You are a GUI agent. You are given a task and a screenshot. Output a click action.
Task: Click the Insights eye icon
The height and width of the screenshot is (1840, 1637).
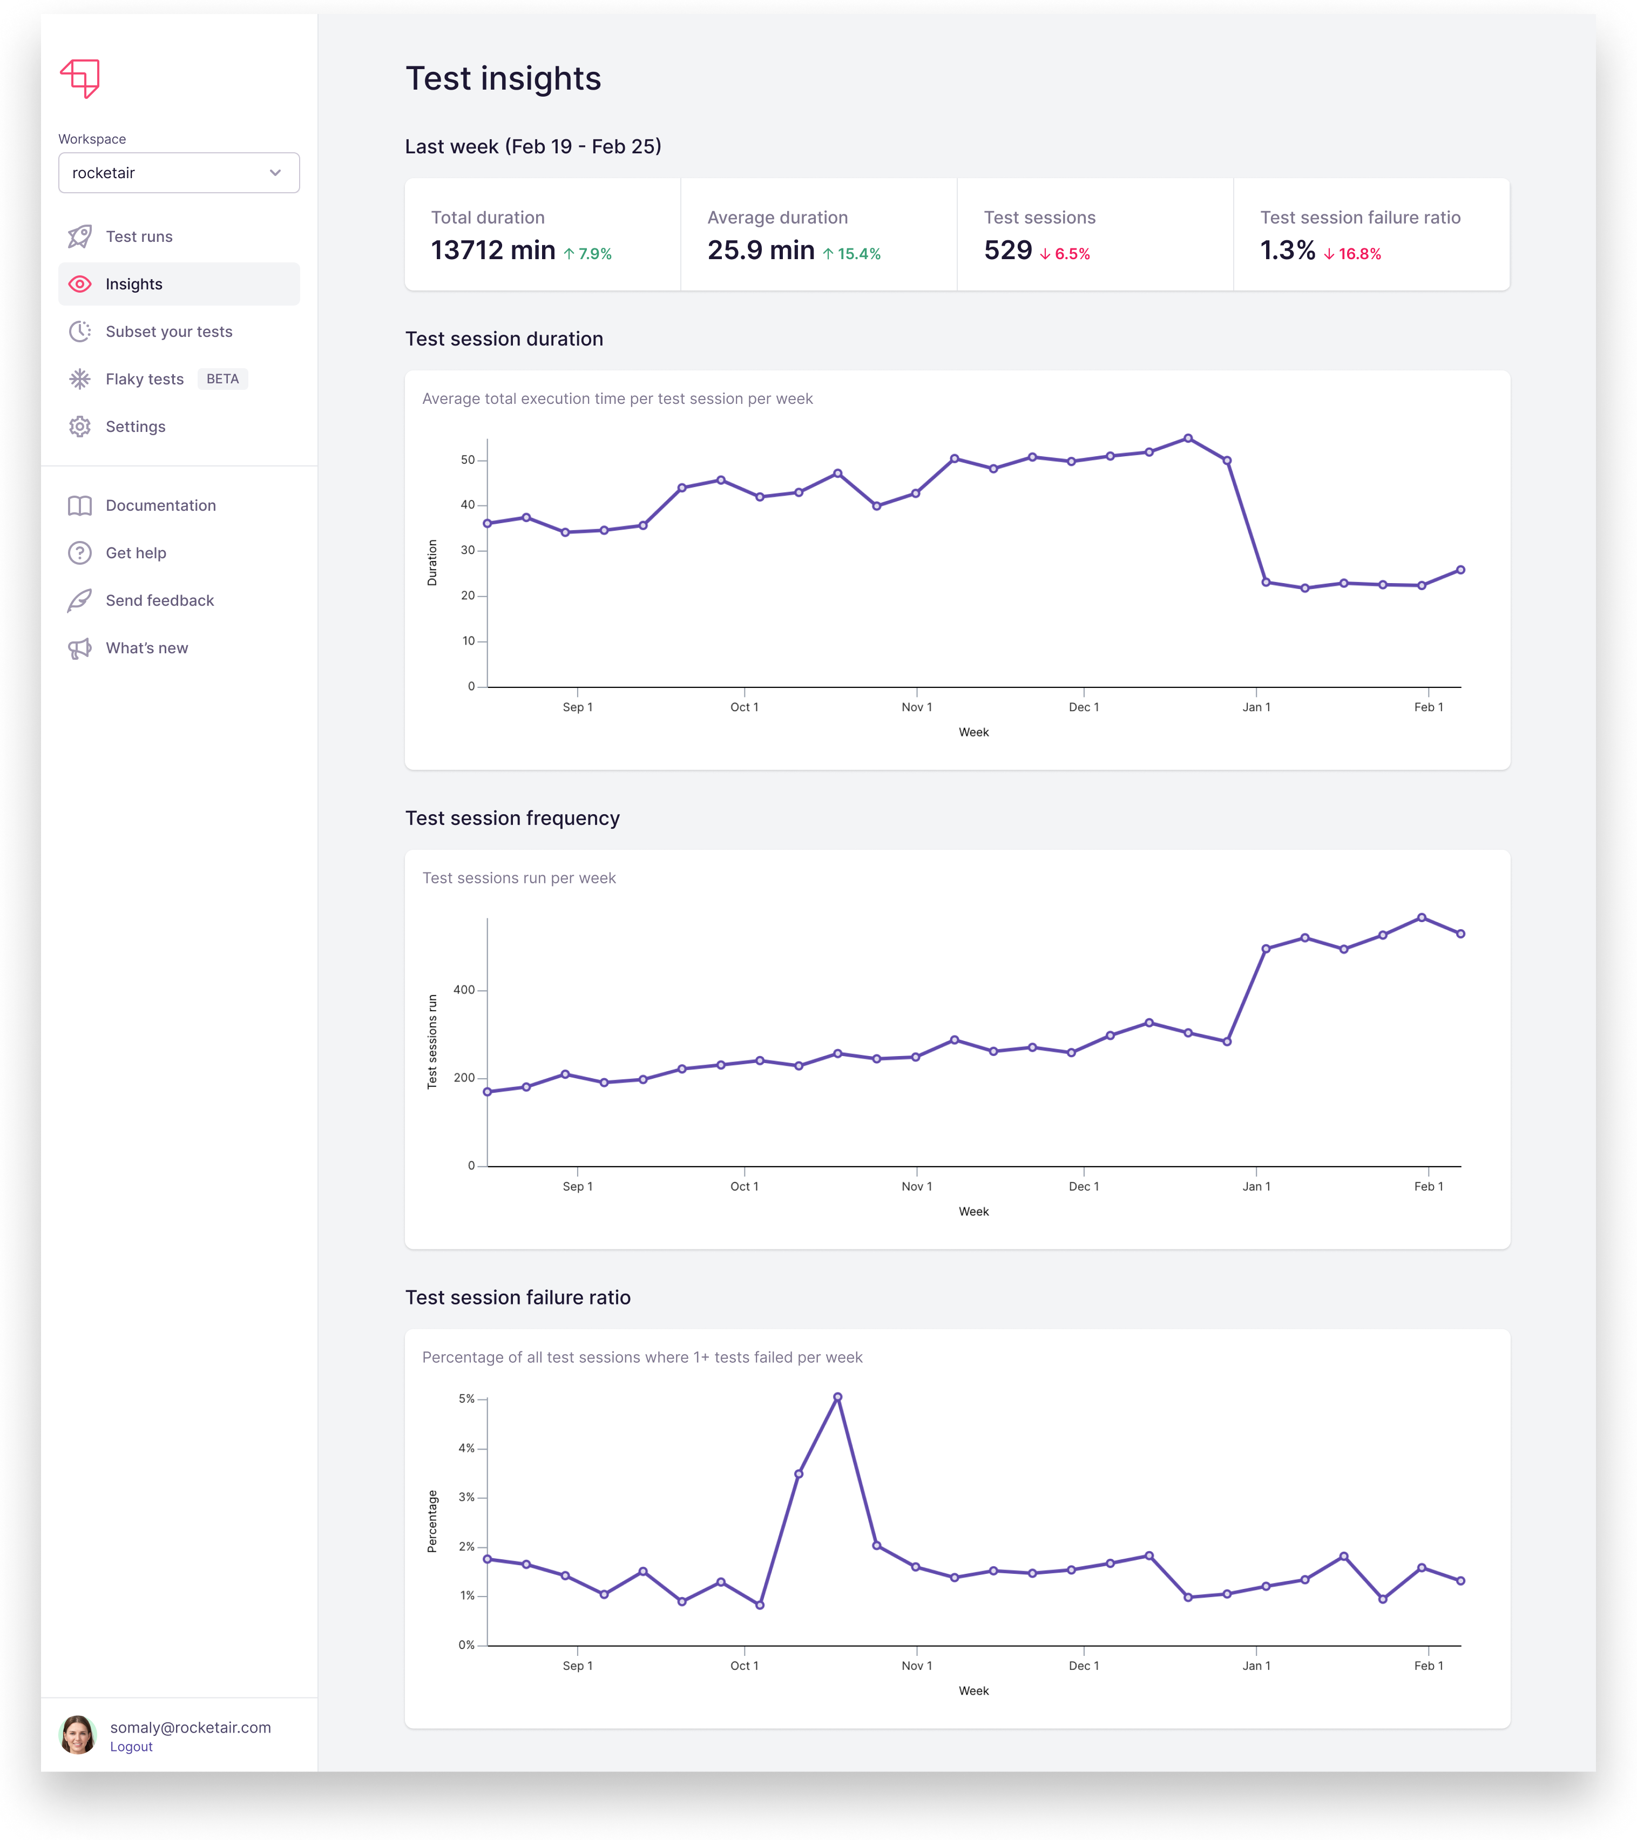click(x=80, y=283)
